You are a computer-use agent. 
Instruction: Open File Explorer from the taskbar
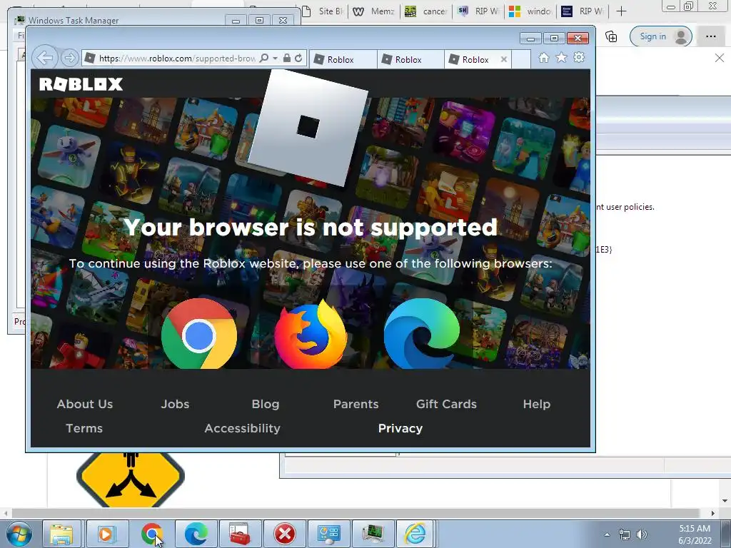tap(61, 534)
